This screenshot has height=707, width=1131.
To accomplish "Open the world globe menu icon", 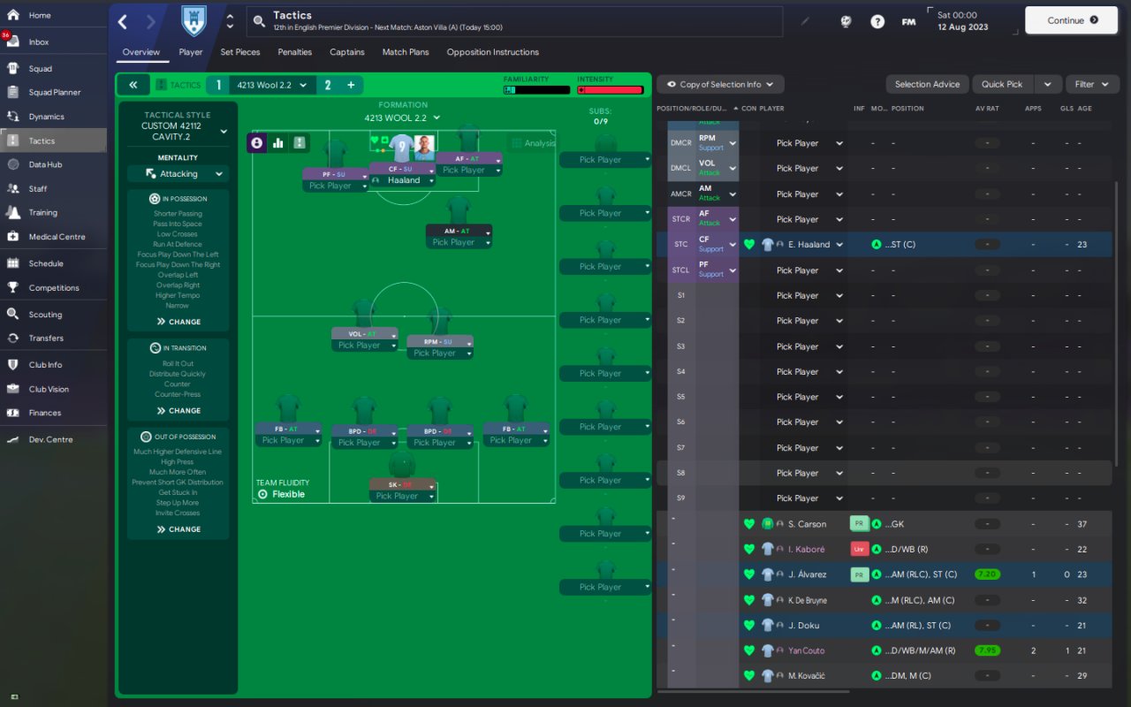I will pyautogui.click(x=846, y=22).
